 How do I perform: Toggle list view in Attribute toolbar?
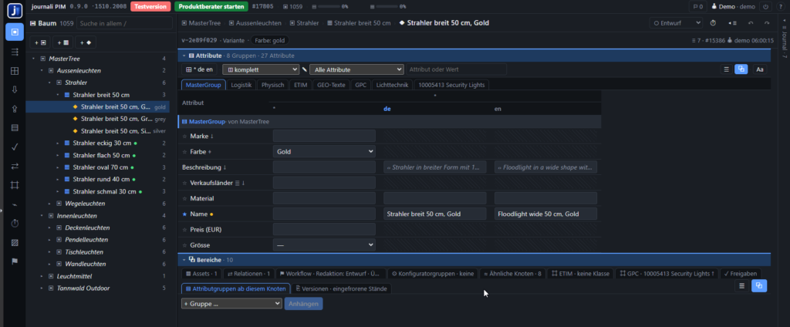pos(726,69)
